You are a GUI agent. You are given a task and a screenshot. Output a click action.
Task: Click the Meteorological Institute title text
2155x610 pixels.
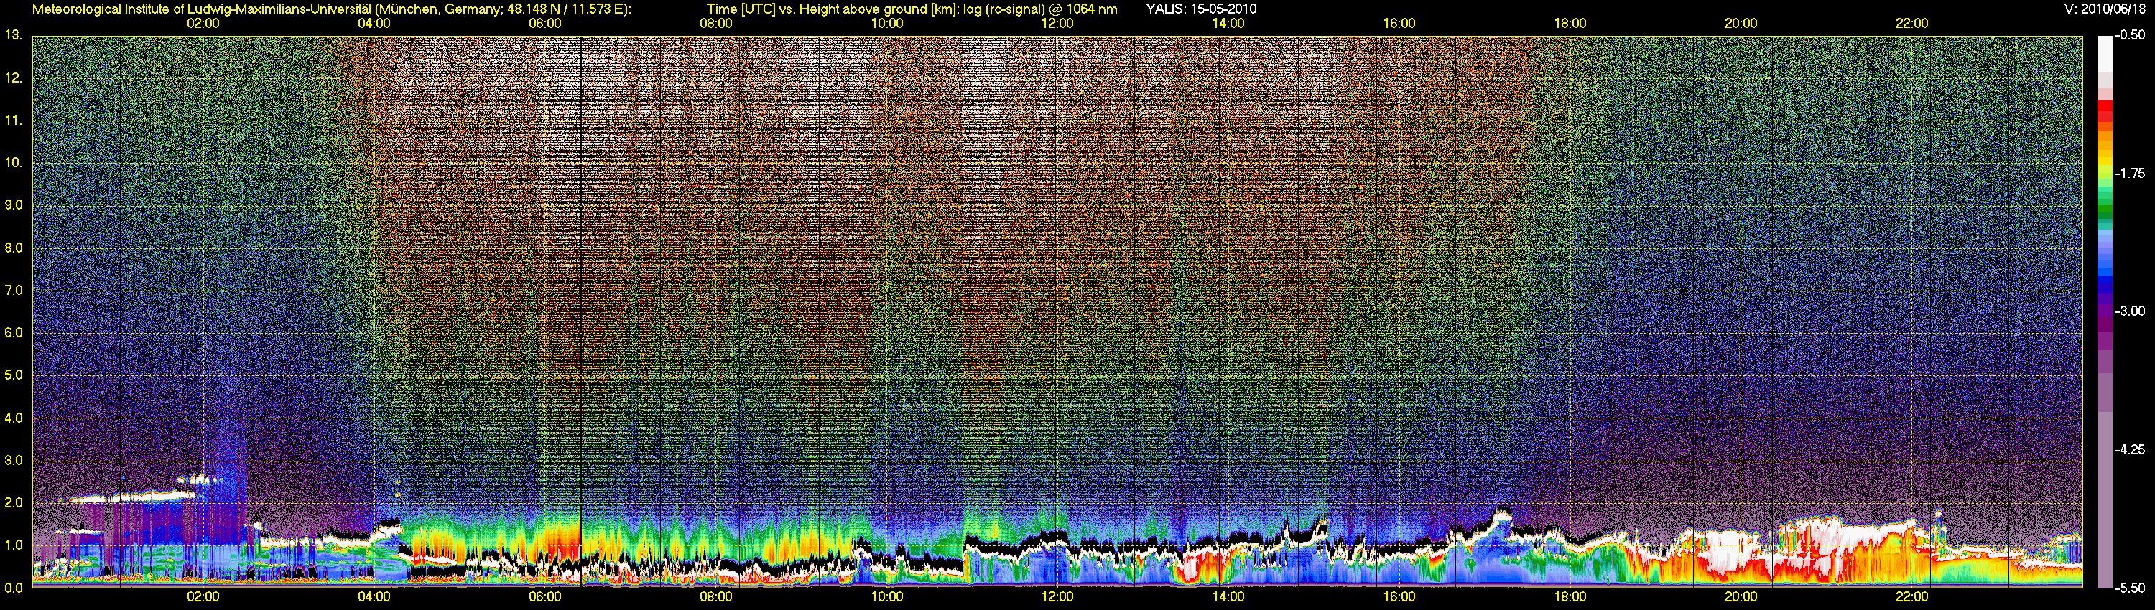331,9
